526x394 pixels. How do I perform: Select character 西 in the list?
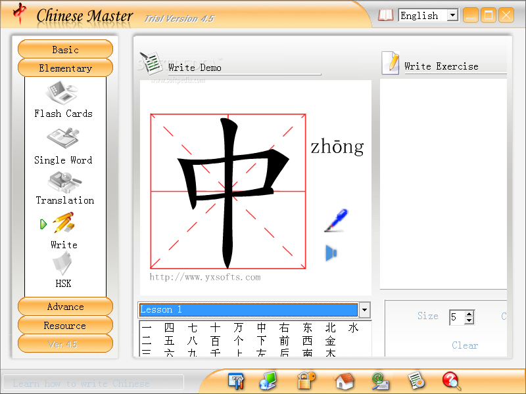[307, 341]
